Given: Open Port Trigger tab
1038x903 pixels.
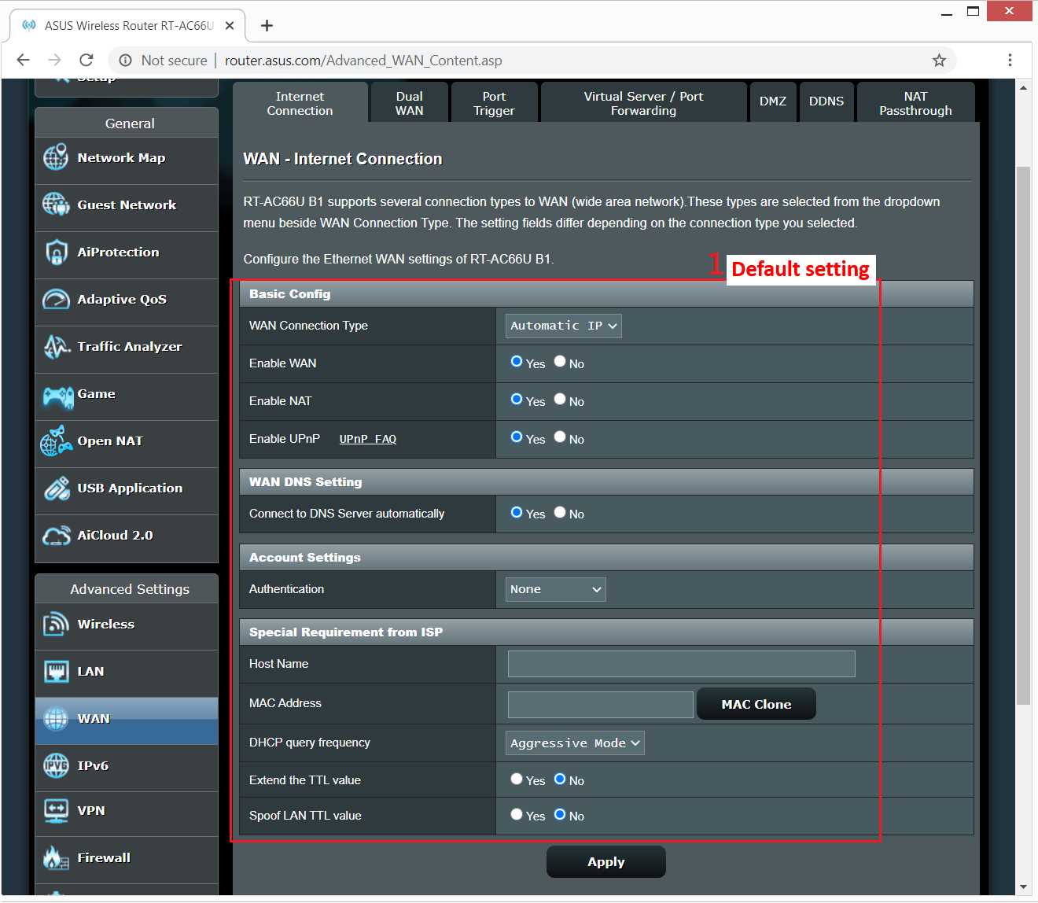Looking at the screenshot, I should point(494,103).
